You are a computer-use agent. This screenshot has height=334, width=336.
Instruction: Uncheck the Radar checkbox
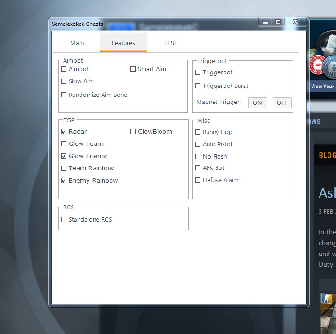tap(64, 132)
